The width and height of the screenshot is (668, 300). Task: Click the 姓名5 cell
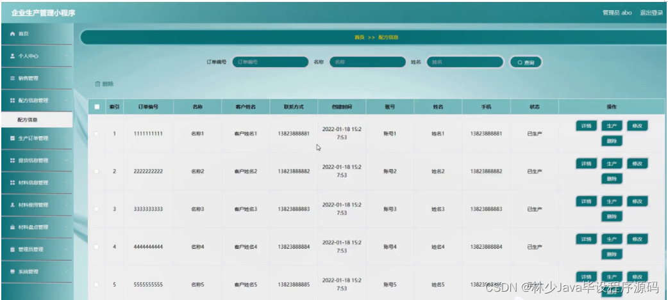click(438, 285)
